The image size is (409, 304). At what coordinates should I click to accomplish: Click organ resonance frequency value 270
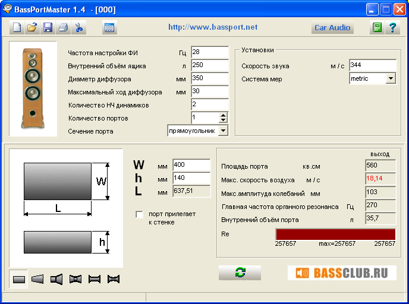click(380, 205)
